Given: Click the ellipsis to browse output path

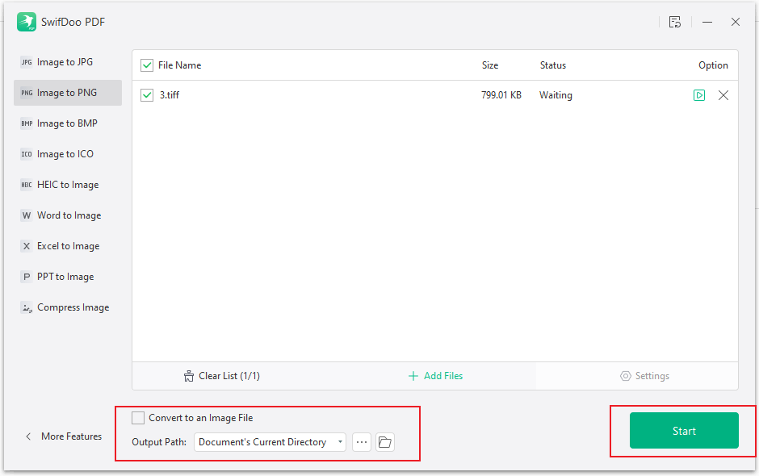Looking at the screenshot, I should tap(361, 442).
